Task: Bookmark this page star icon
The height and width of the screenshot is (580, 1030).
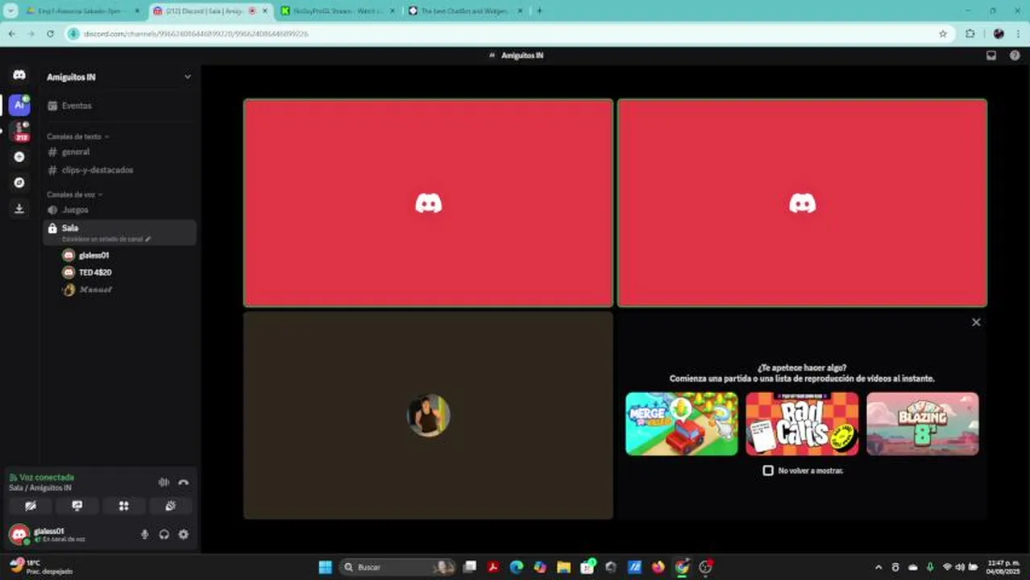Action: [943, 34]
